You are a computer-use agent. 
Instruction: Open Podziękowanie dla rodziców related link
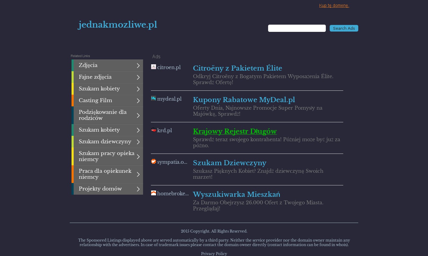102,115
